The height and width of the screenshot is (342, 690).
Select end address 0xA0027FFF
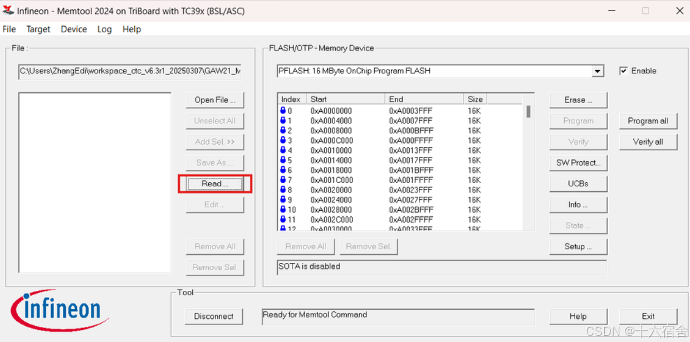click(411, 200)
